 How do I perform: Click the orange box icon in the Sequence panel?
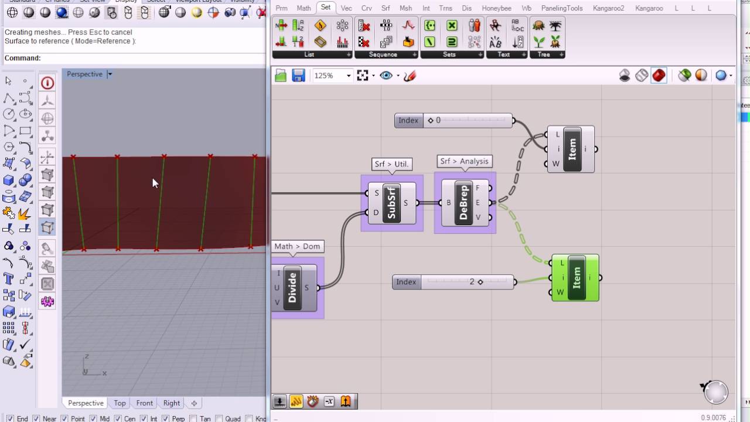coord(408,42)
